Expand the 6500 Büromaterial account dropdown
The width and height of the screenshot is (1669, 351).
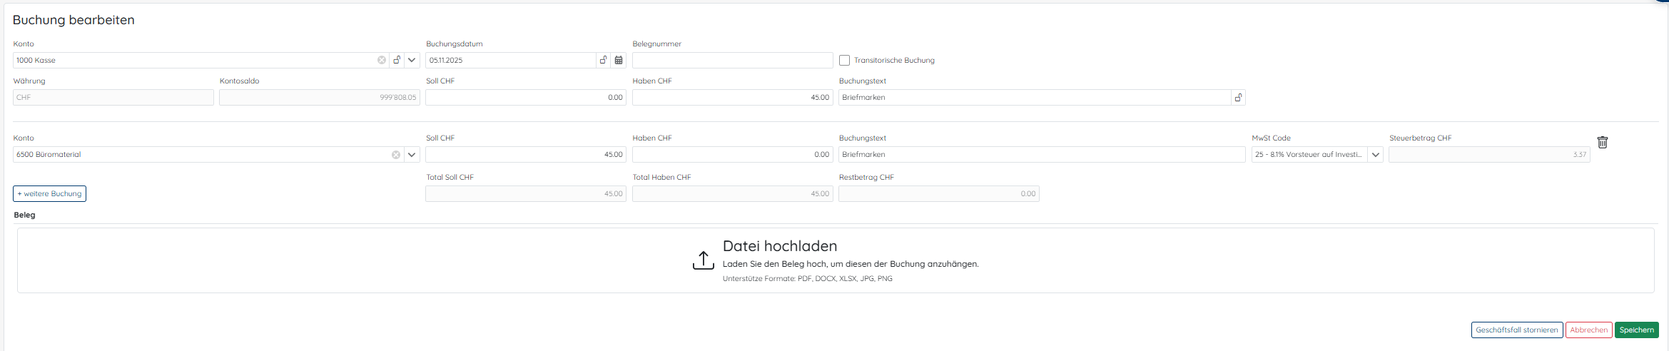(412, 155)
